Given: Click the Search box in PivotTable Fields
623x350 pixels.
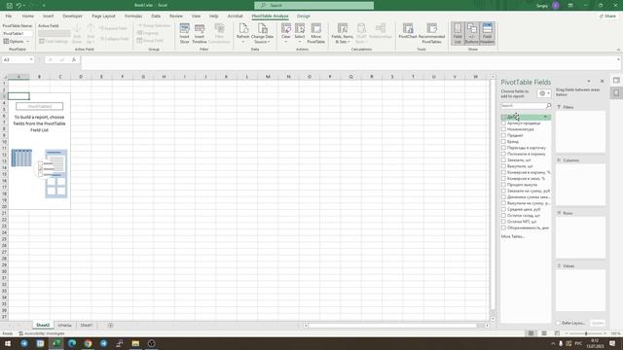Looking at the screenshot, I should pyautogui.click(x=523, y=106).
